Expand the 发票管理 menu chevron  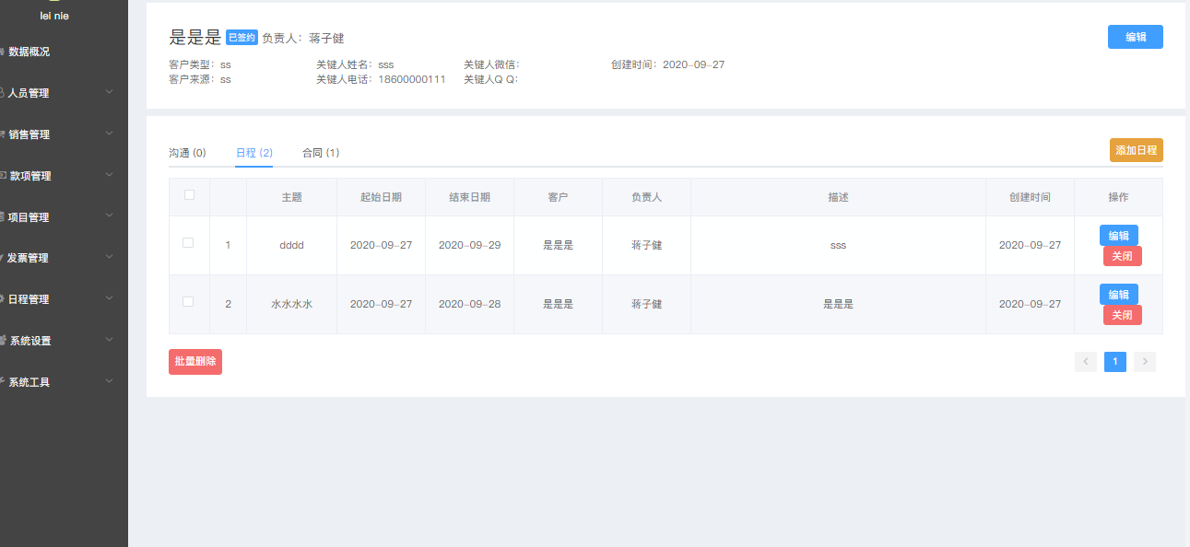coord(110,257)
